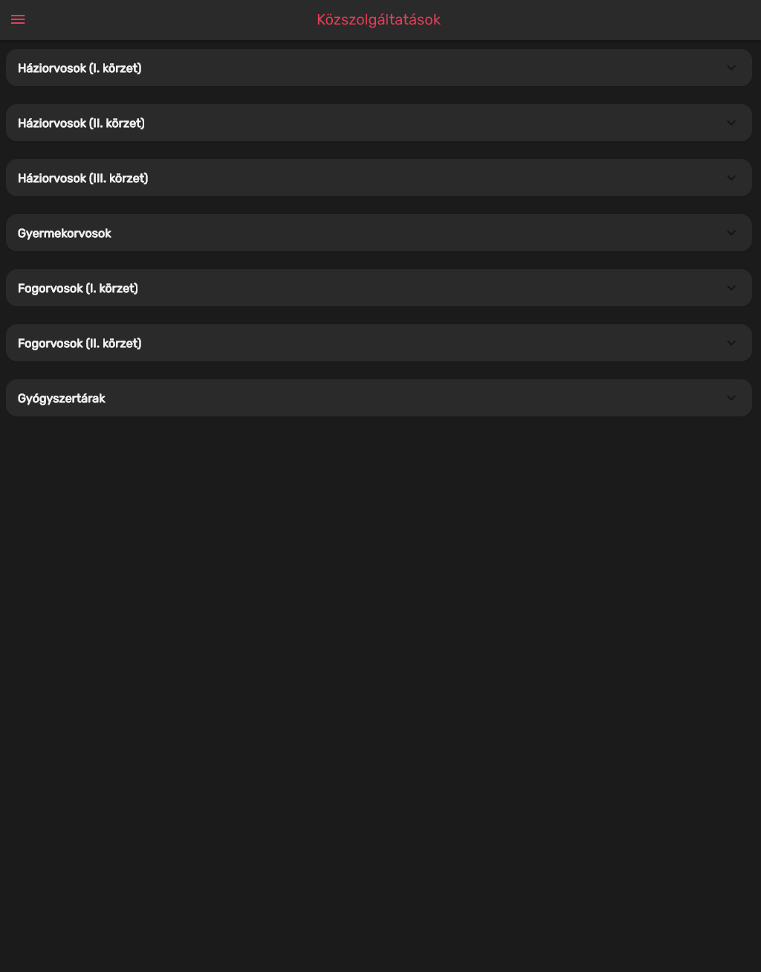Viewport: 761px width, 972px height.
Task: Select the Fogorvosok (I. körzet) label
Action: click(x=78, y=289)
